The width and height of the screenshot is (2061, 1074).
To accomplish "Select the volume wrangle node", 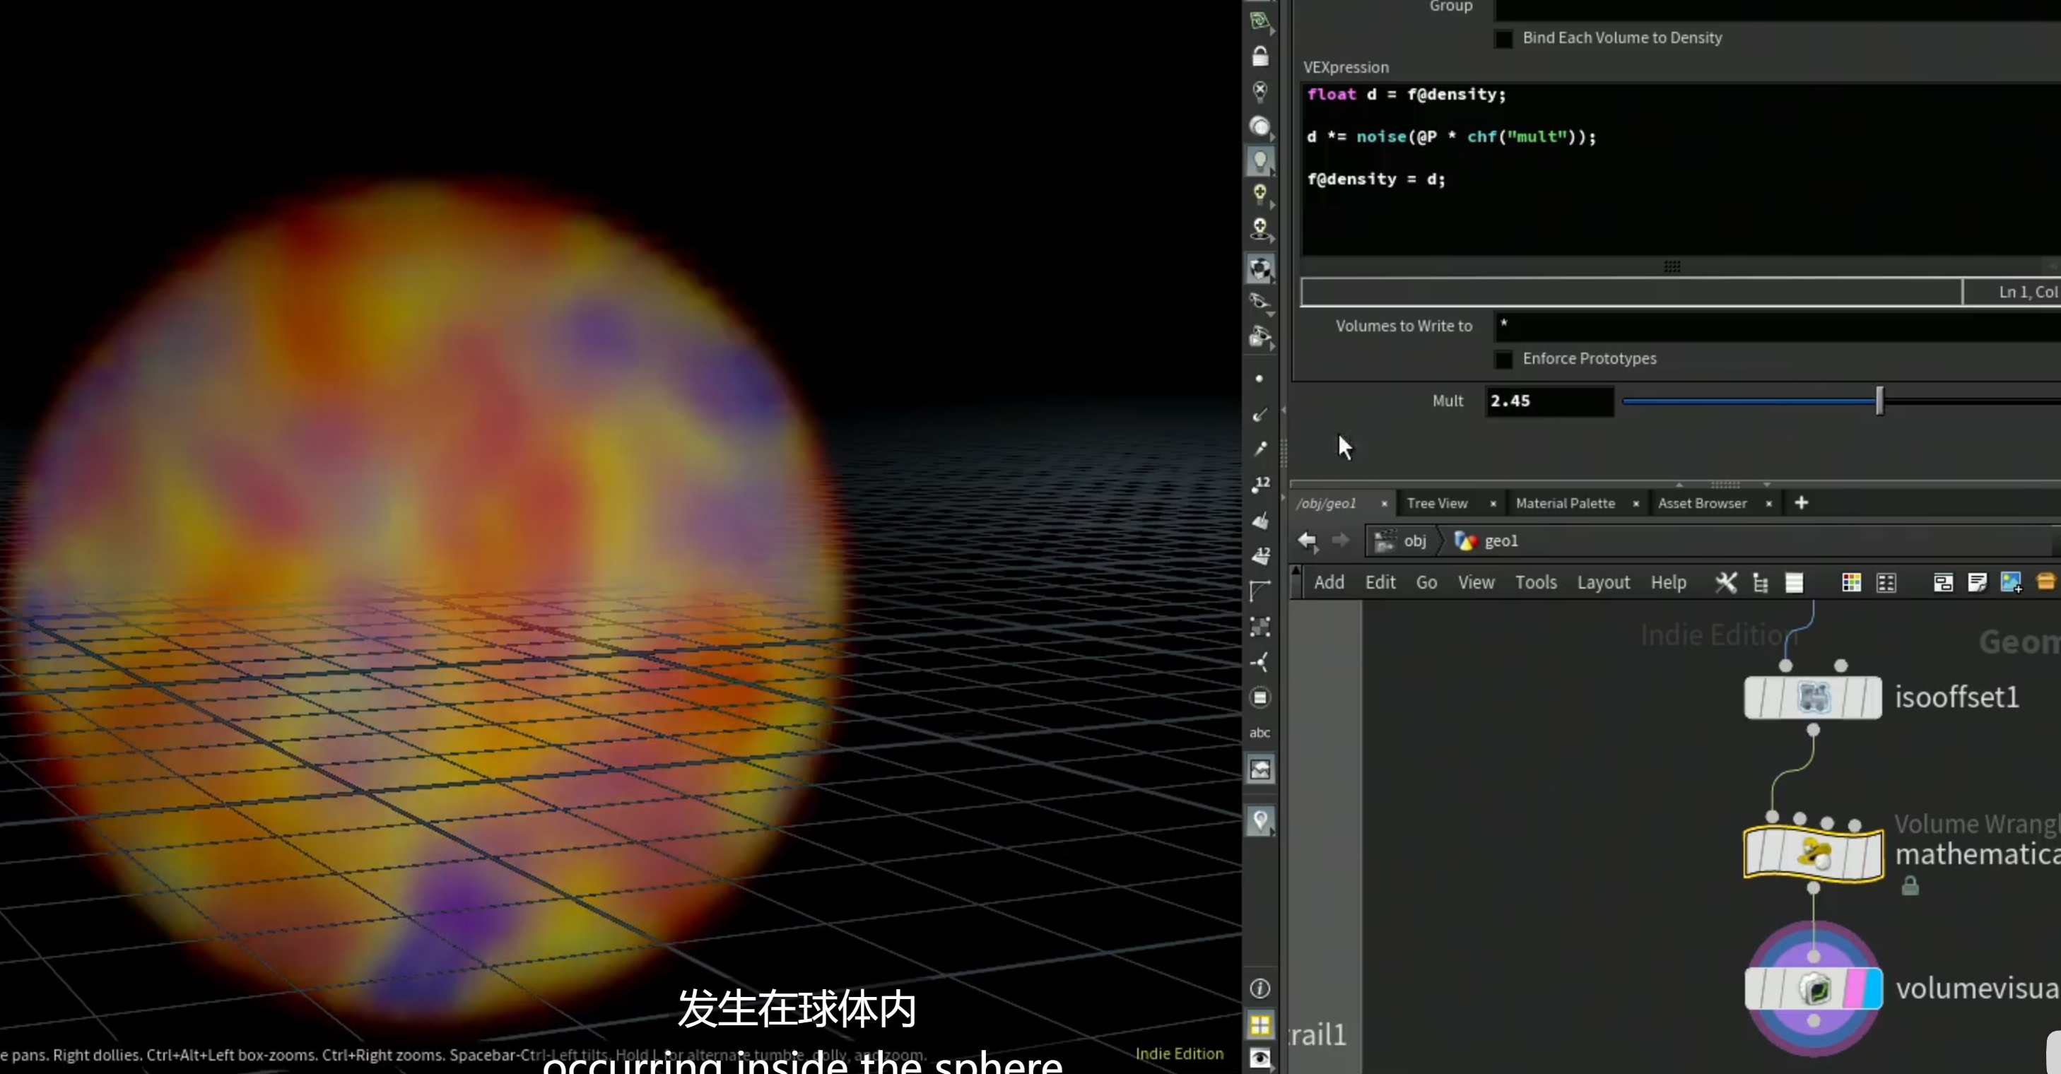I will click(x=1813, y=854).
